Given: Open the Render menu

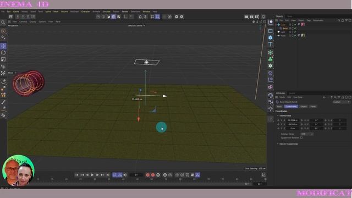Looking at the screenshot, I should point(125,12).
